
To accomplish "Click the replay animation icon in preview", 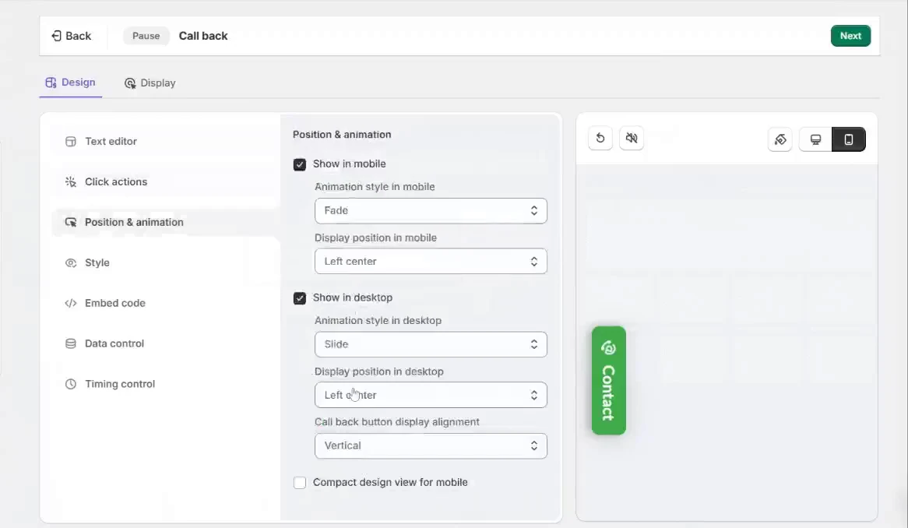I will point(600,139).
